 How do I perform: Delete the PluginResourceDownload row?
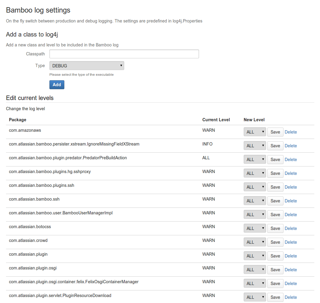[x=291, y=298]
